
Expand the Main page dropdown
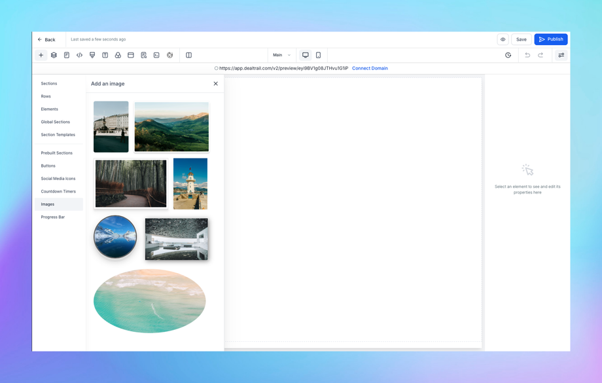pos(281,55)
